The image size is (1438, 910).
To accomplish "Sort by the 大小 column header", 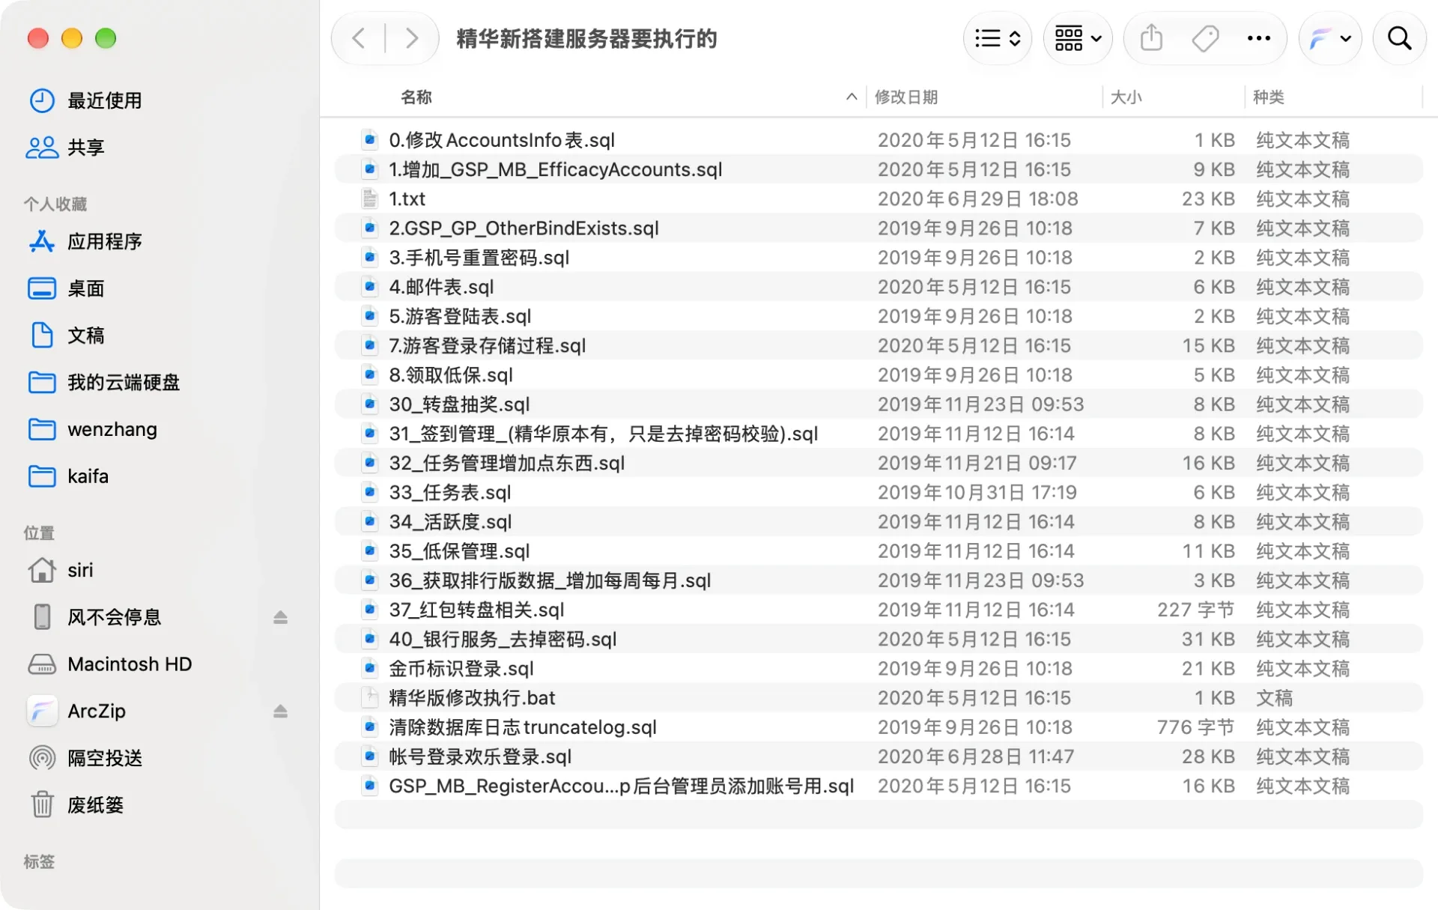I will coord(1126,97).
